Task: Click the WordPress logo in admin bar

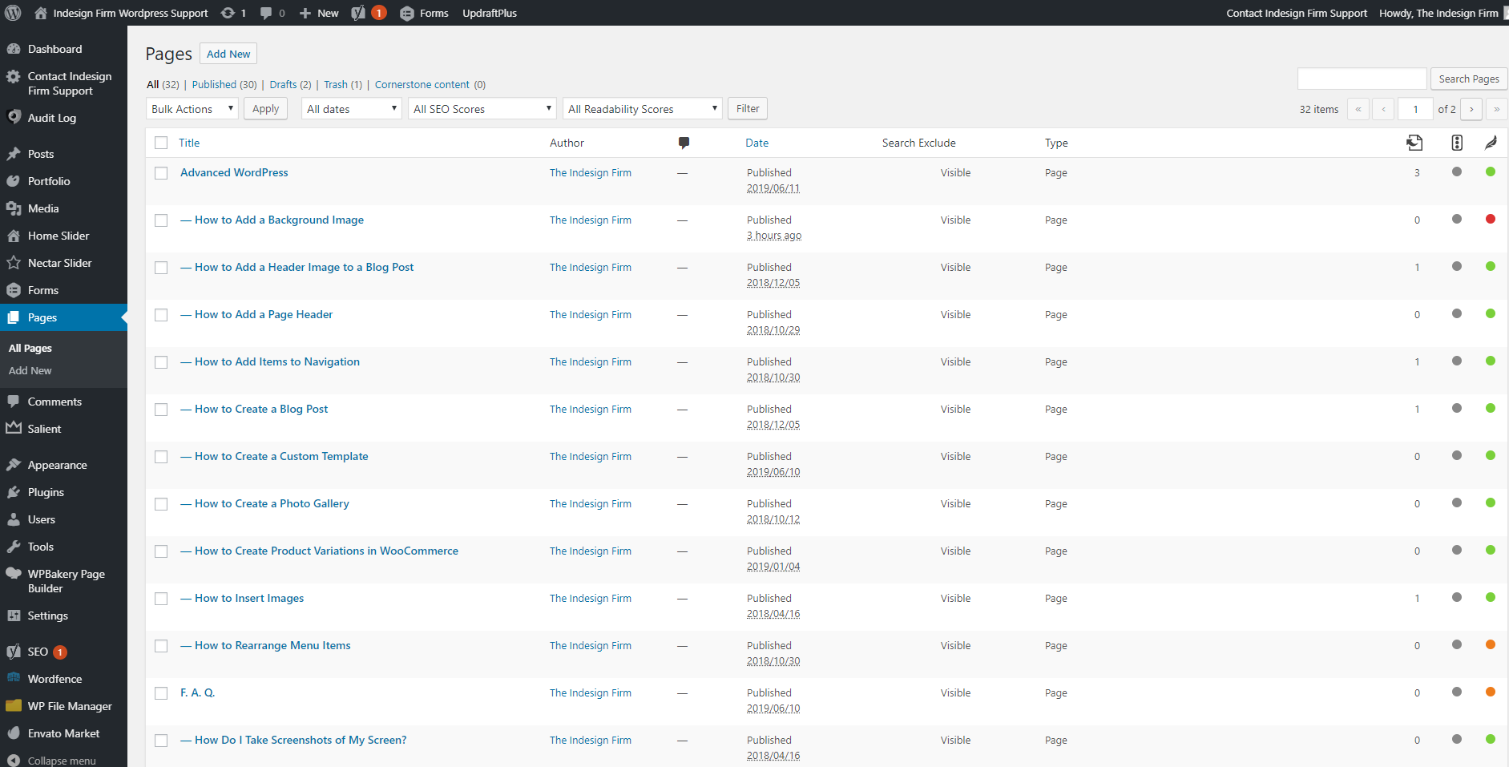Action: click(x=13, y=13)
